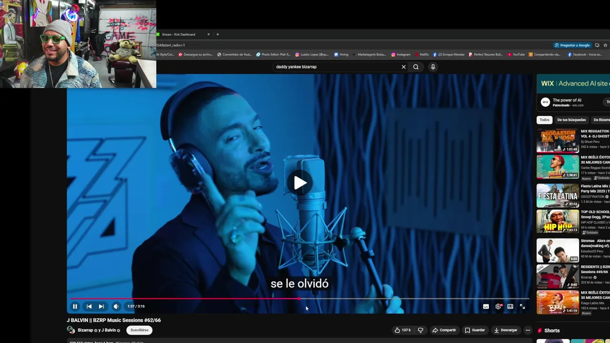Image resolution: width=610 pixels, height=343 pixels.
Task: Skip to the next video in the player
Action: click(101, 306)
